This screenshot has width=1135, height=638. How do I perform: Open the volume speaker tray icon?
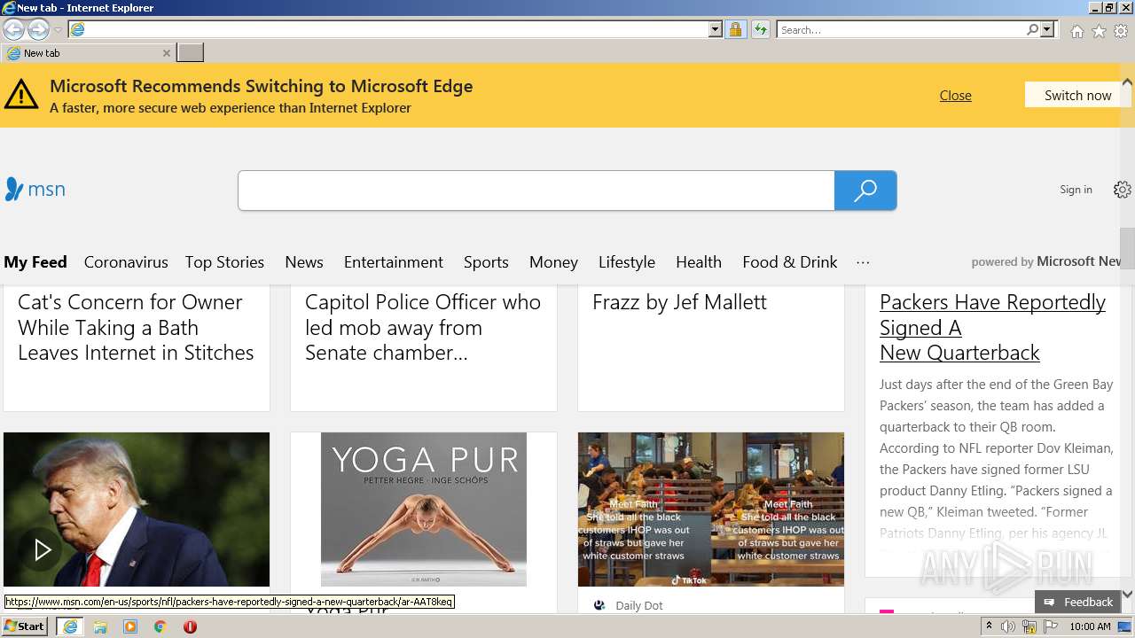1008,626
